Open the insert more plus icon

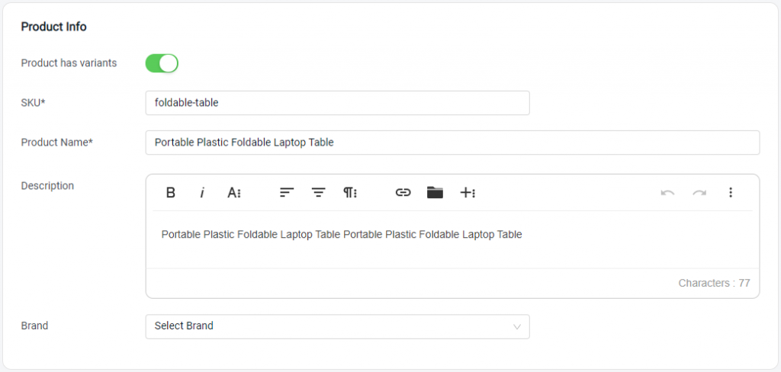pos(468,193)
